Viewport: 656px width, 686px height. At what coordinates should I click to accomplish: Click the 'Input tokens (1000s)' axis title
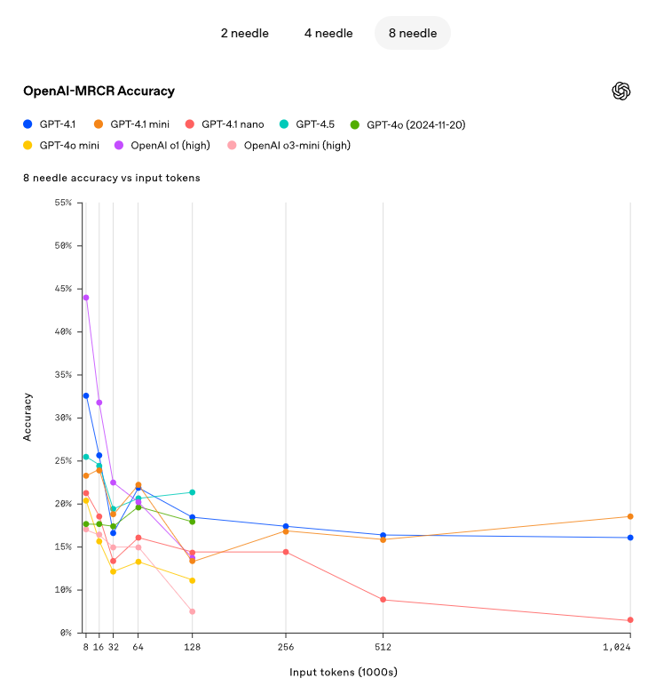tap(344, 672)
